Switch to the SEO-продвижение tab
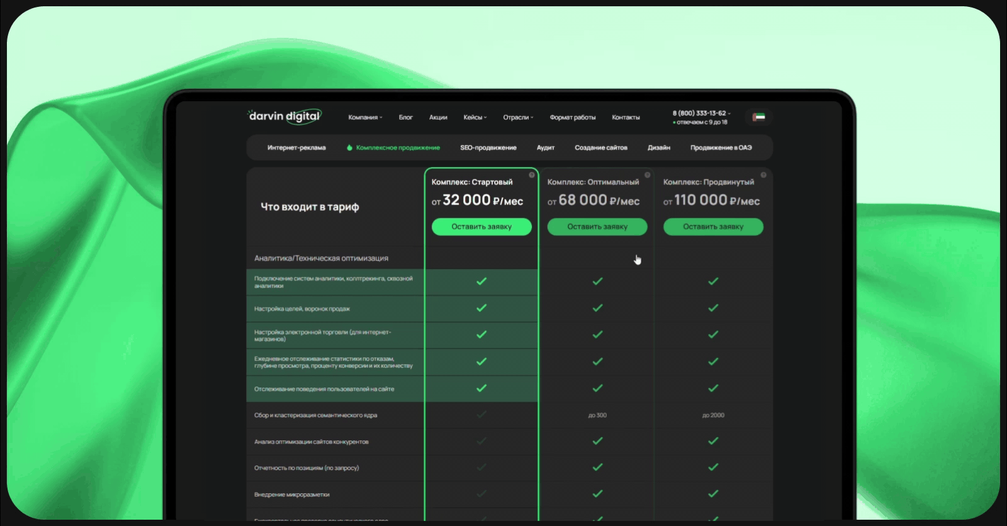The height and width of the screenshot is (526, 1007). (488, 148)
